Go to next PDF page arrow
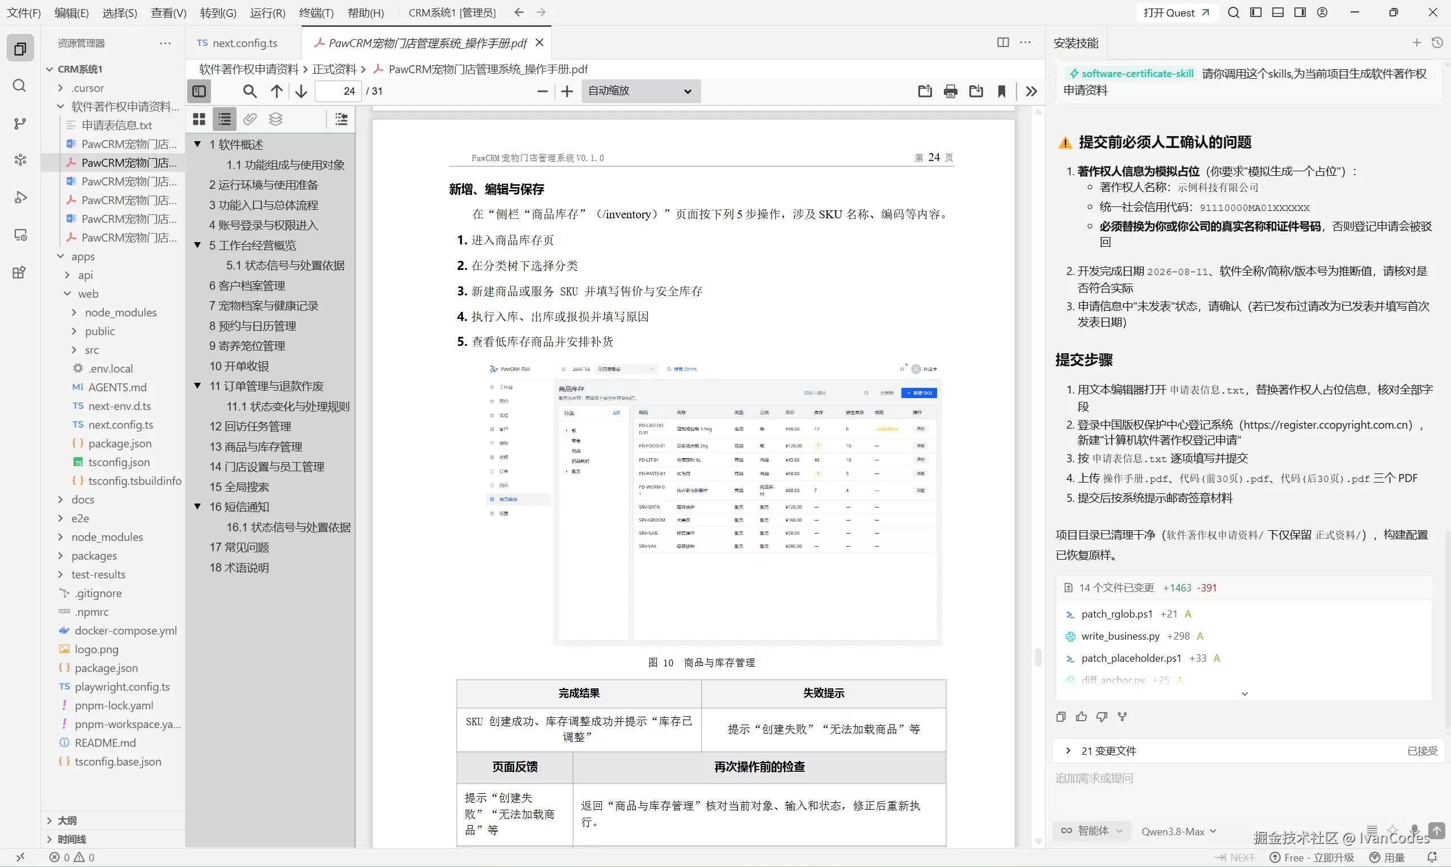Screen dimensions: 1451x867 [x=301, y=91]
